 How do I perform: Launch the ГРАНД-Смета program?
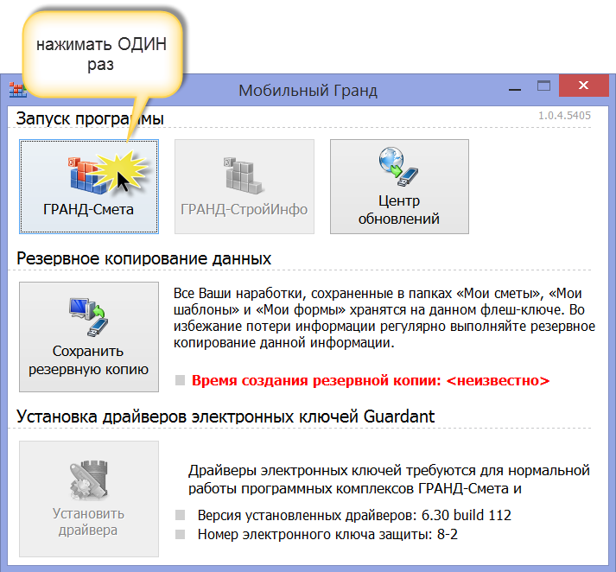click(x=89, y=187)
